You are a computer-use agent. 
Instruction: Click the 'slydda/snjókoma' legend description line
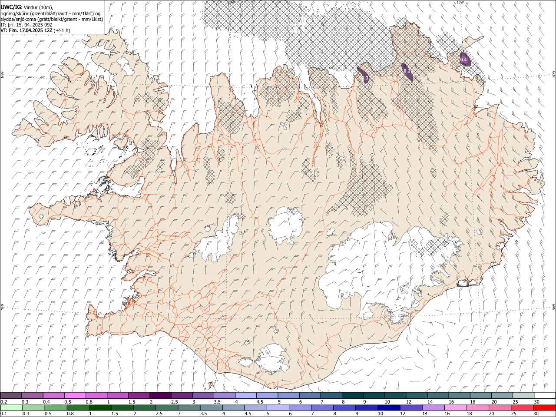pyautogui.click(x=52, y=19)
